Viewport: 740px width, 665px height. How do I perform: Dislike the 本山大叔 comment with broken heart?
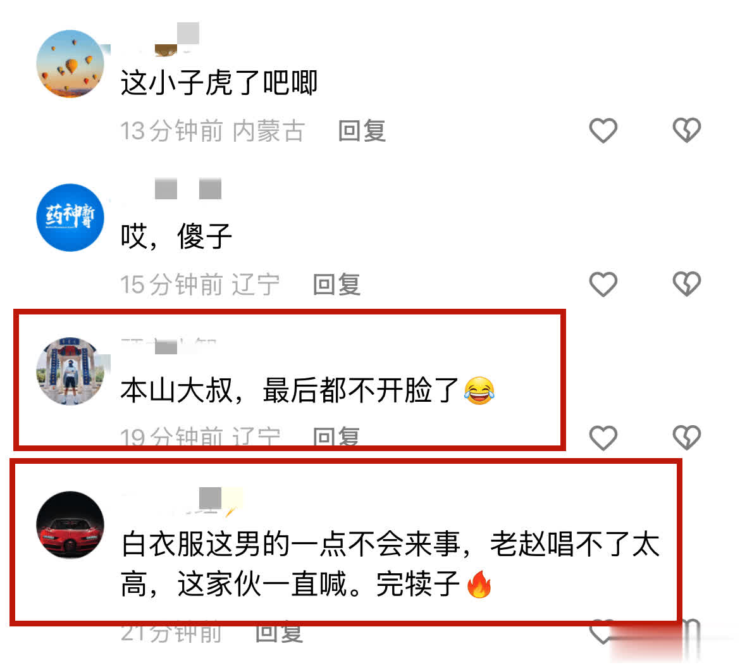[x=687, y=437]
